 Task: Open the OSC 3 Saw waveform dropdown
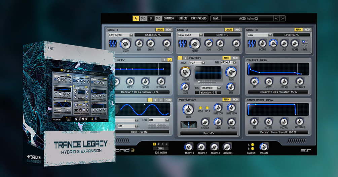pyautogui.click(x=260, y=35)
